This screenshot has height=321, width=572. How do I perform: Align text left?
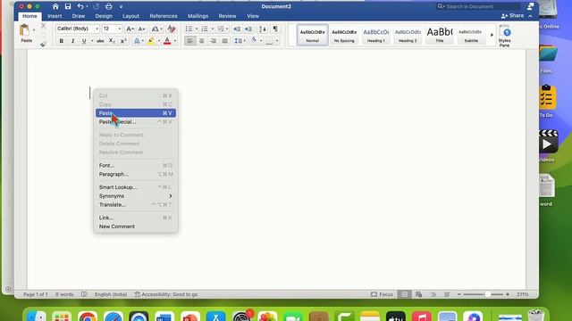tap(189, 41)
